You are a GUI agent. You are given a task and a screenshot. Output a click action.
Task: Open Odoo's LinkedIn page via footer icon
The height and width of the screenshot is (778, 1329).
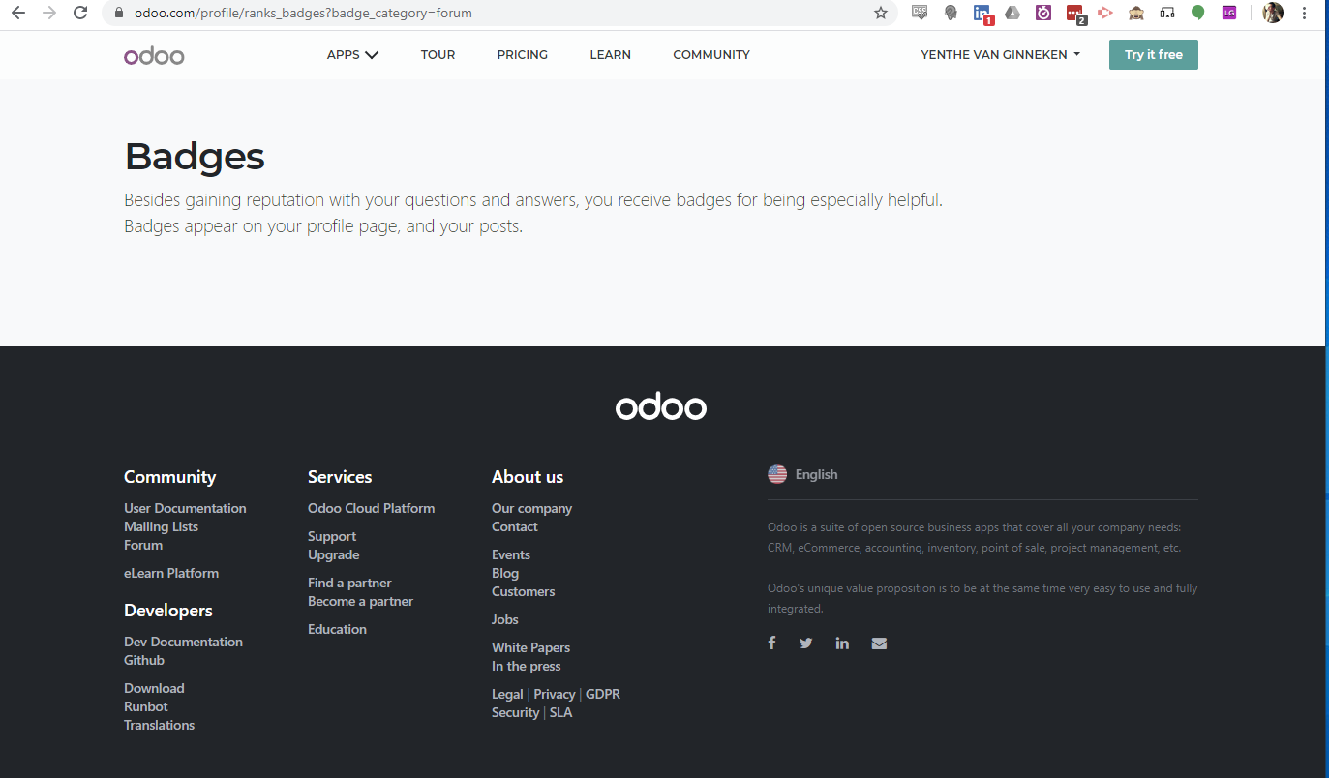[842, 643]
